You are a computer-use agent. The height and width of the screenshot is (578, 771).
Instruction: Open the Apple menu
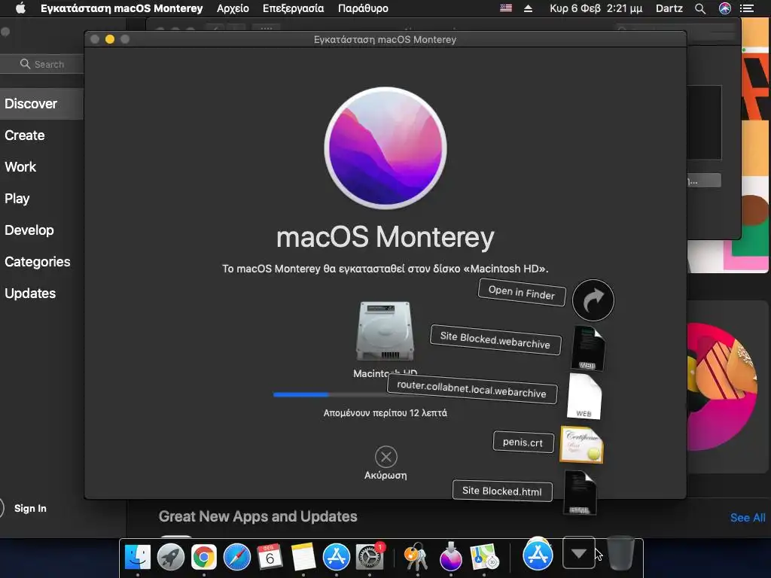pyautogui.click(x=20, y=8)
